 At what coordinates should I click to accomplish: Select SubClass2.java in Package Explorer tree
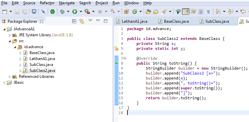(x=39, y=71)
